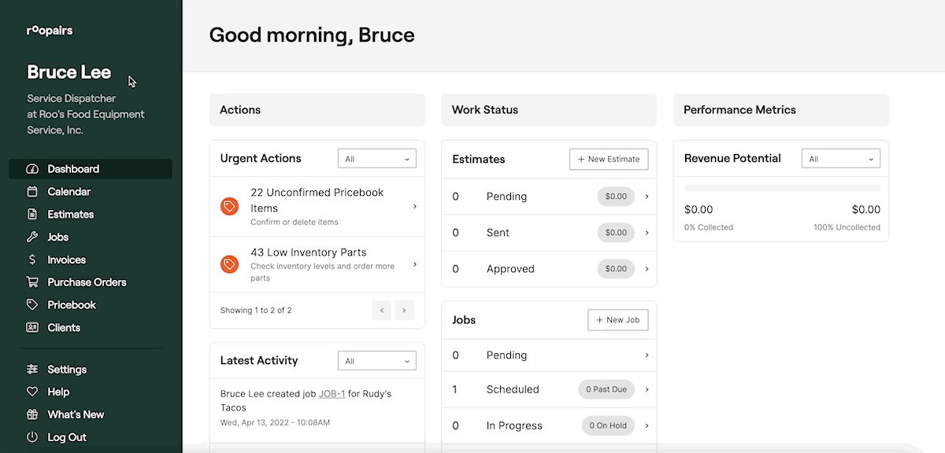Image resolution: width=945 pixels, height=453 pixels.
Task: Open the JOB-1 link in Latest Activity
Action: pos(332,394)
